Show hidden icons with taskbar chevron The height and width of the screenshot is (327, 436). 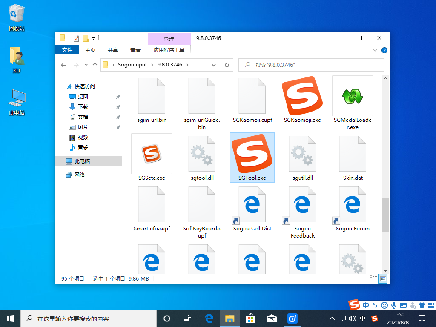(332, 318)
